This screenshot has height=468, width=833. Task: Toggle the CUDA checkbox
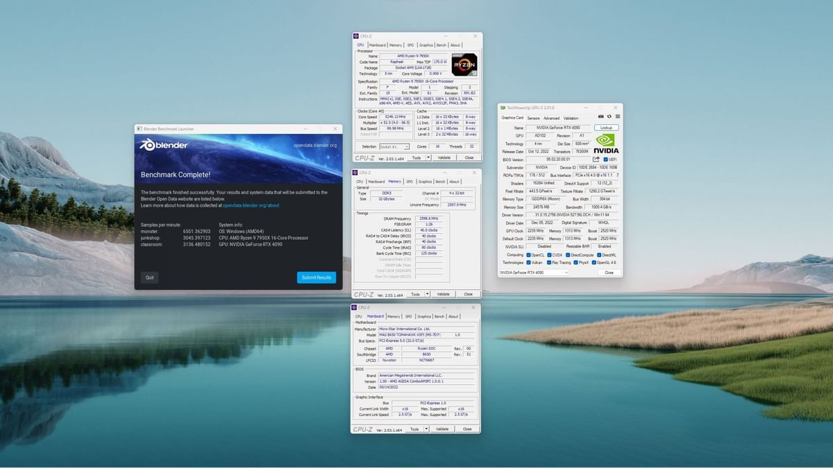[549, 255]
